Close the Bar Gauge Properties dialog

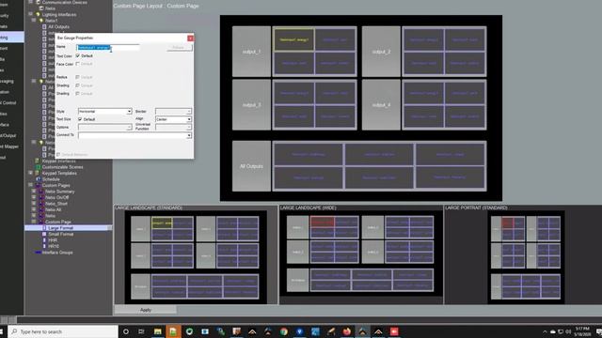(x=190, y=38)
